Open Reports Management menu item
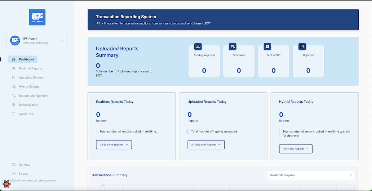 pyautogui.click(x=33, y=96)
